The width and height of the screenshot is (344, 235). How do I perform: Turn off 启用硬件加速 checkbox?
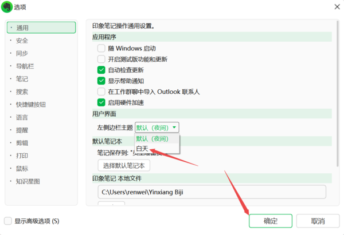coord(101,103)
